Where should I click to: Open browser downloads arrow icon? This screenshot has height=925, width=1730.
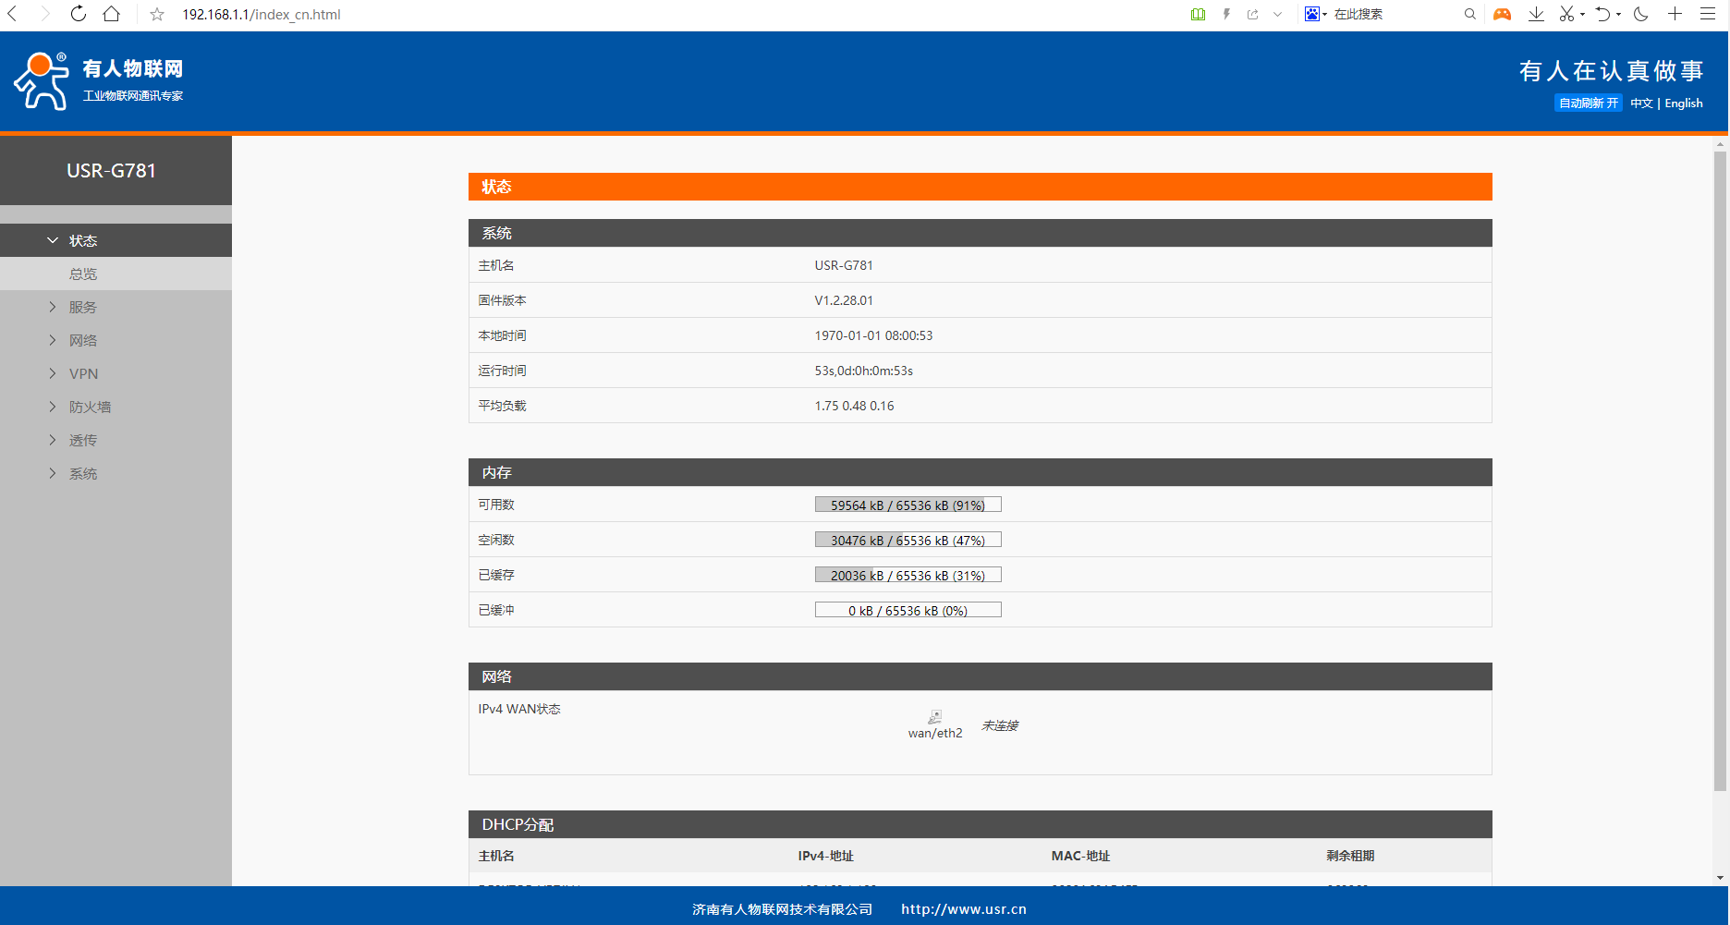coord(1536,14)
